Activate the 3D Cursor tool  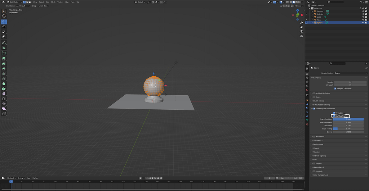pos(4,16)
